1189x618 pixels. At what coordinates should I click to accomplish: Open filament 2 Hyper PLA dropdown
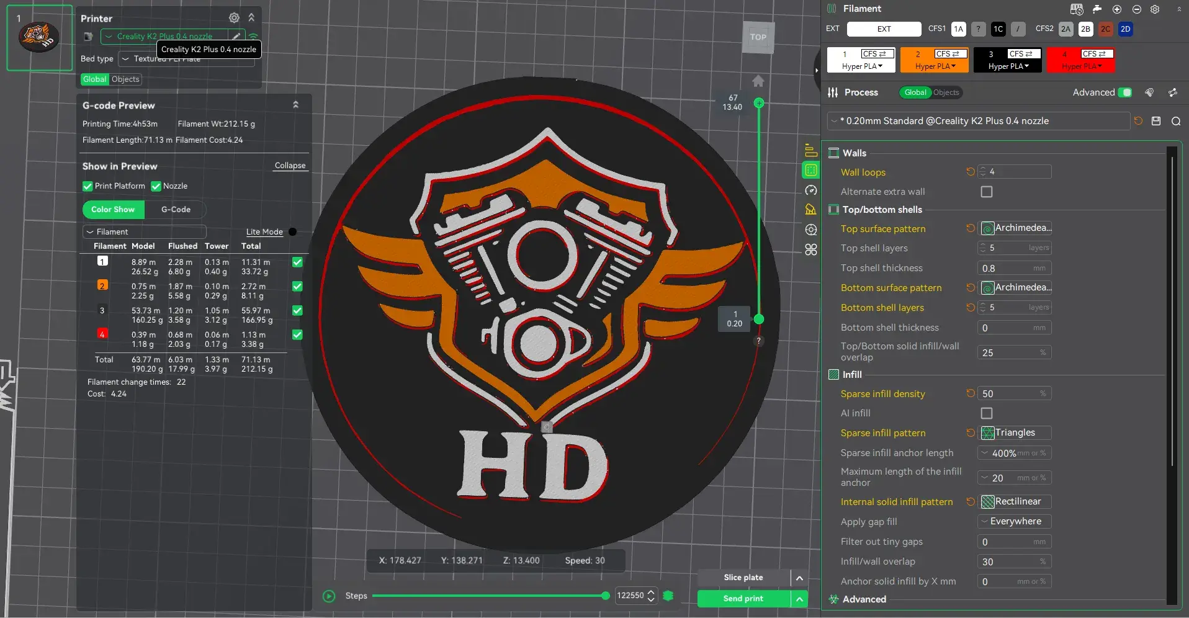(935, 66)
